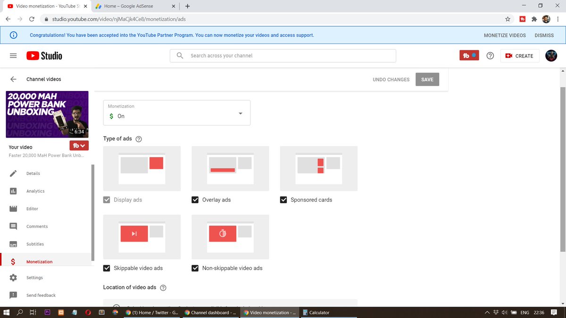Screen dimensions: 566x318
Task: Click the ENG language indicator
Action: [524, 312]
